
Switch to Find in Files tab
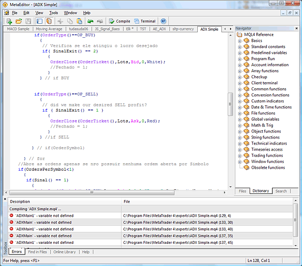pos(37,252)
